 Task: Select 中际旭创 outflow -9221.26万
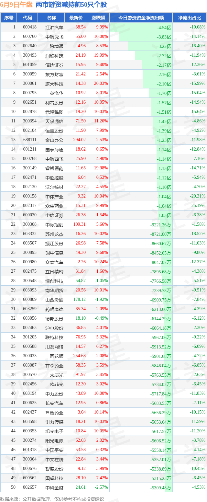[x=161, y=225]
